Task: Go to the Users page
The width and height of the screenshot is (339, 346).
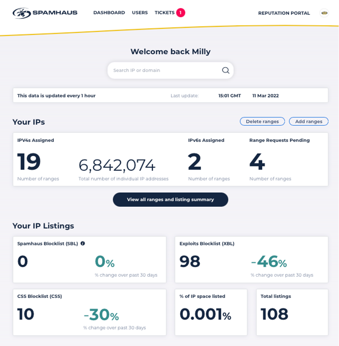Action: click(x=140, y=13)
